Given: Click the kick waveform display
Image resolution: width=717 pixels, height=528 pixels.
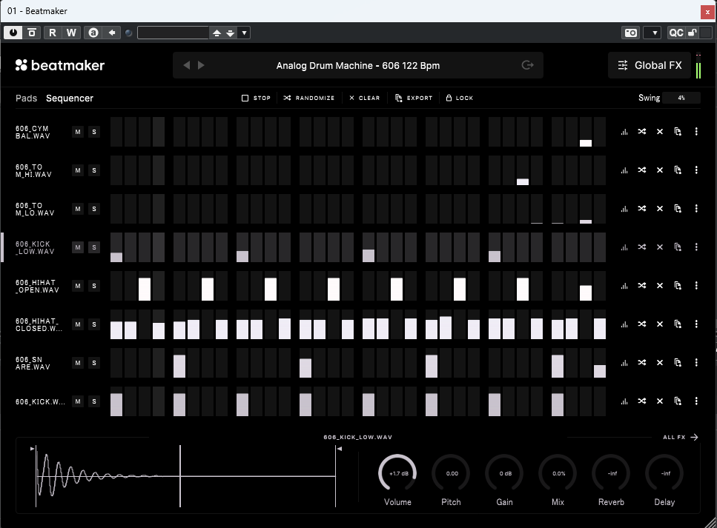Looking at the screenshot, I should click(185, 476).
